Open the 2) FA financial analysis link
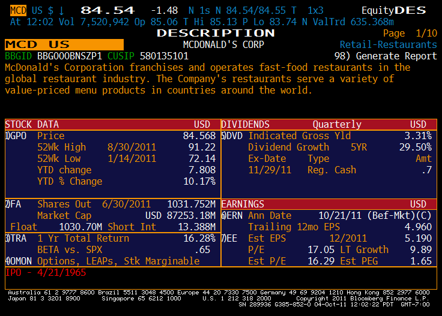Screen dimensions: 442x316 13,204
